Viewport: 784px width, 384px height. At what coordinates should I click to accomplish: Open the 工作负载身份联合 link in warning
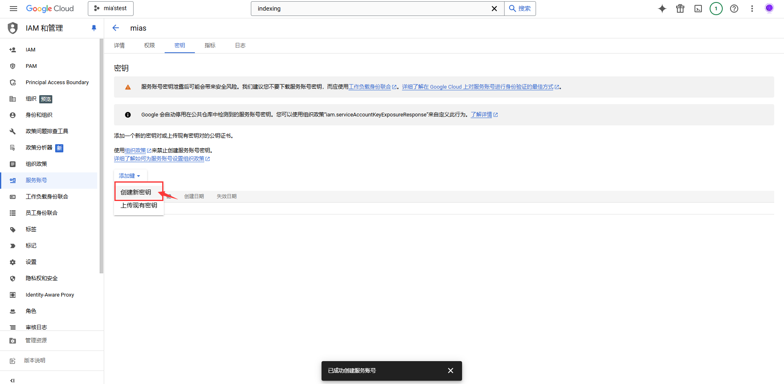click(370, 87)
